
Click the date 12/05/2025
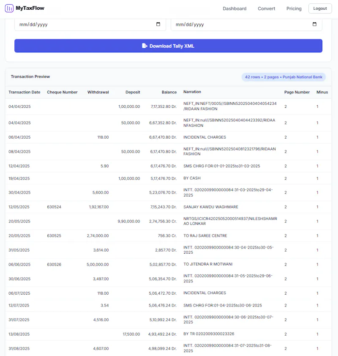click(19, 207)
